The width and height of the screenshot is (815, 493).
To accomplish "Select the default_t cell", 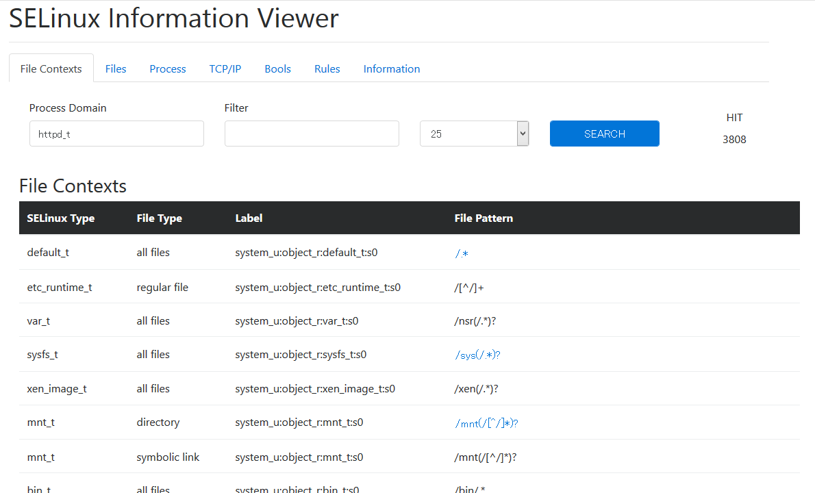I will (x=48, y=253).
